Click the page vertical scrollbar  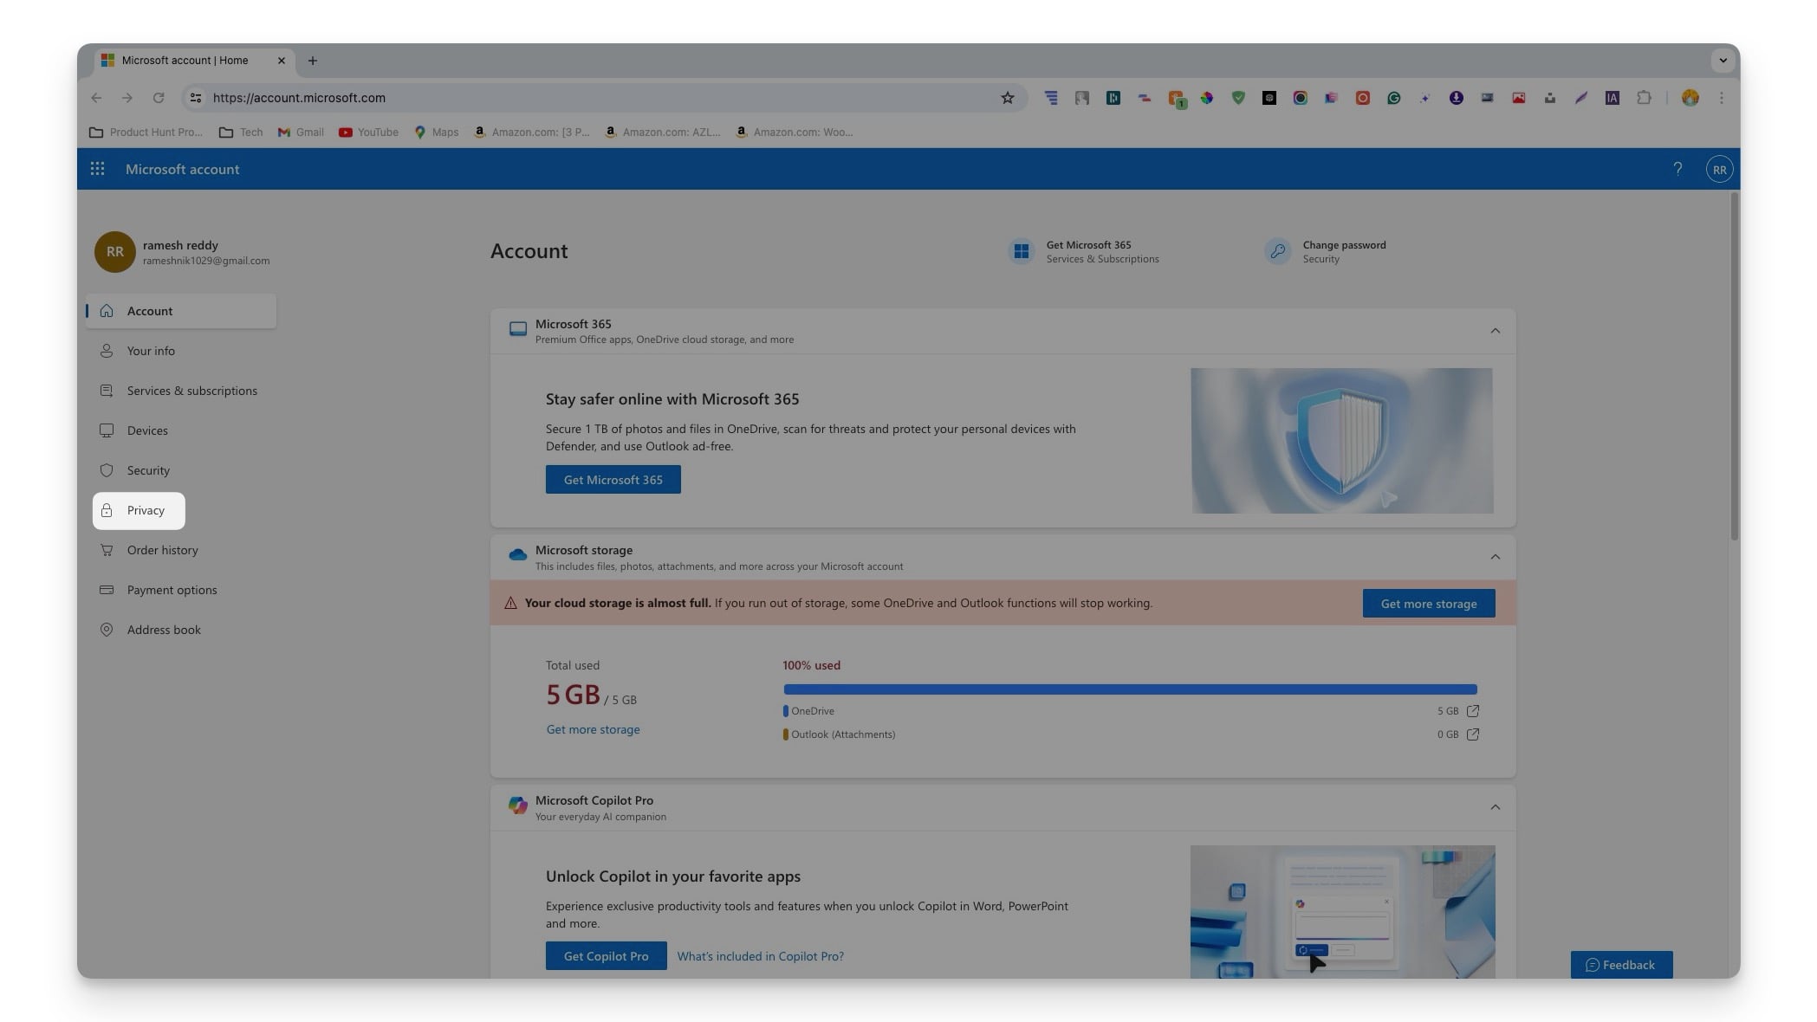pyautogui.click(x=1734, y=365)
